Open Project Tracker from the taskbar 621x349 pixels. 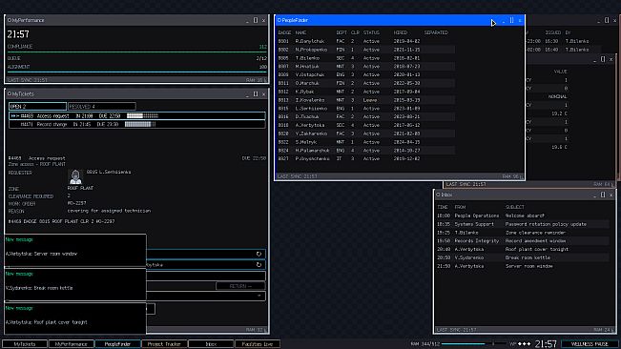[x=164, y=344]
